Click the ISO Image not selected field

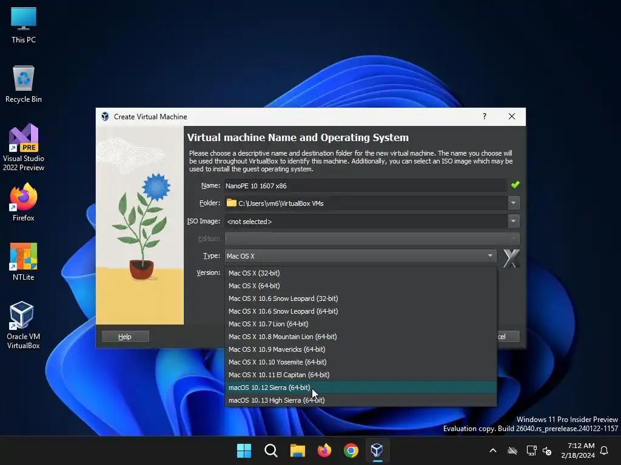[x=366, y=221]
